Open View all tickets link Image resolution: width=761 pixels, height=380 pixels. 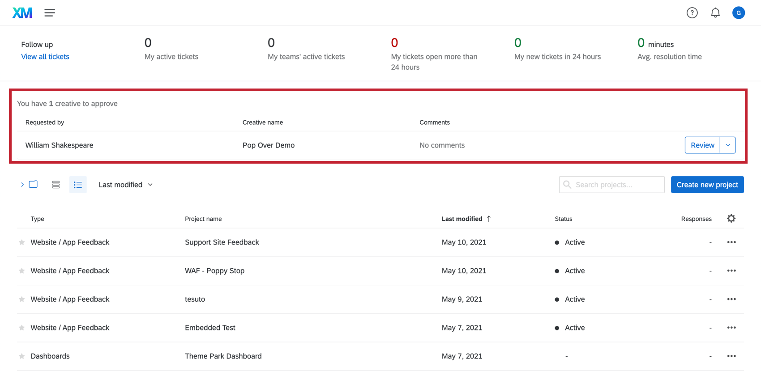[x=45, y=57]
